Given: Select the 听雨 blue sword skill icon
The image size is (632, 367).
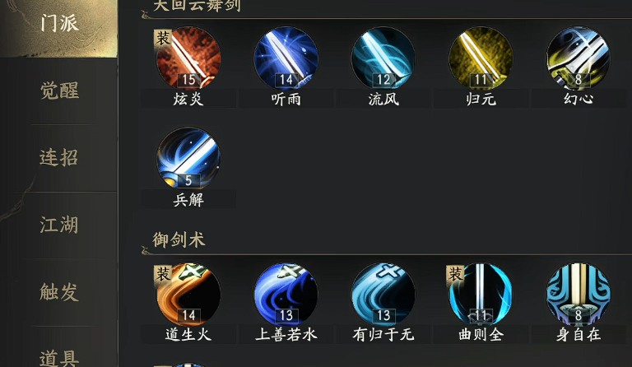Looking at the screenshot, I should tap(286, 58).
